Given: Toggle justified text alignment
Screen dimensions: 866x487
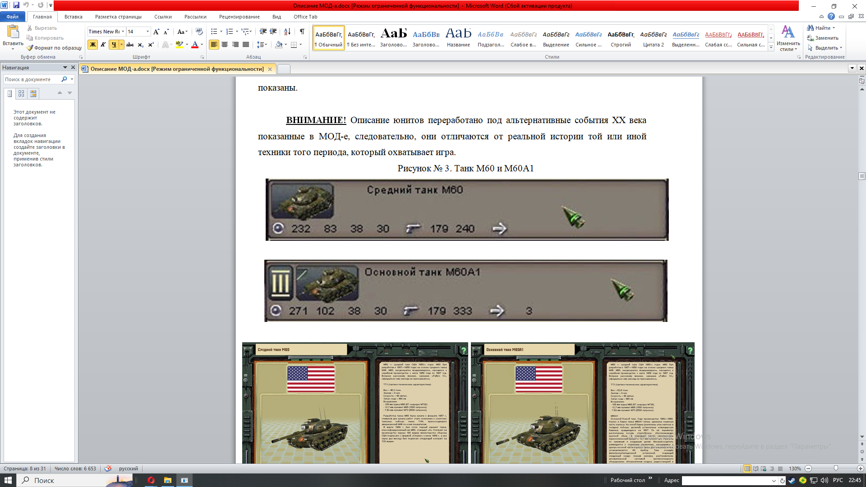Looking at the screenshot, I should [246, 45].
